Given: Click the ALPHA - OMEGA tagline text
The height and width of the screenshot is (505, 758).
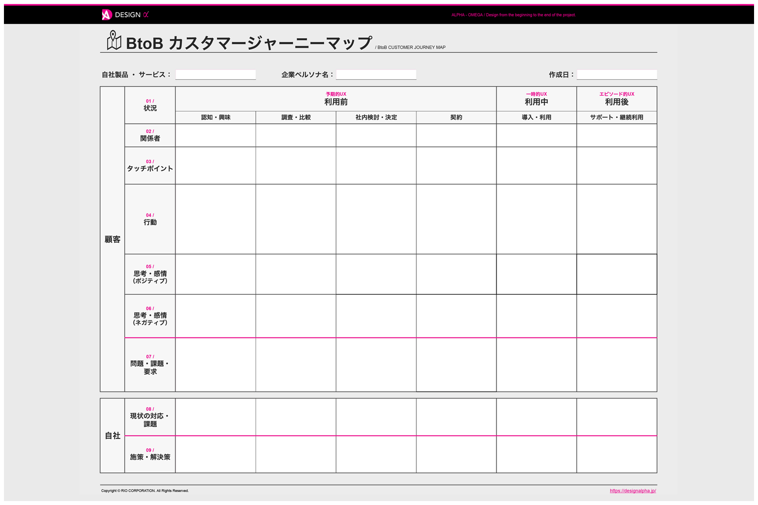Looking at the screenshot, I should click(513, 15).
